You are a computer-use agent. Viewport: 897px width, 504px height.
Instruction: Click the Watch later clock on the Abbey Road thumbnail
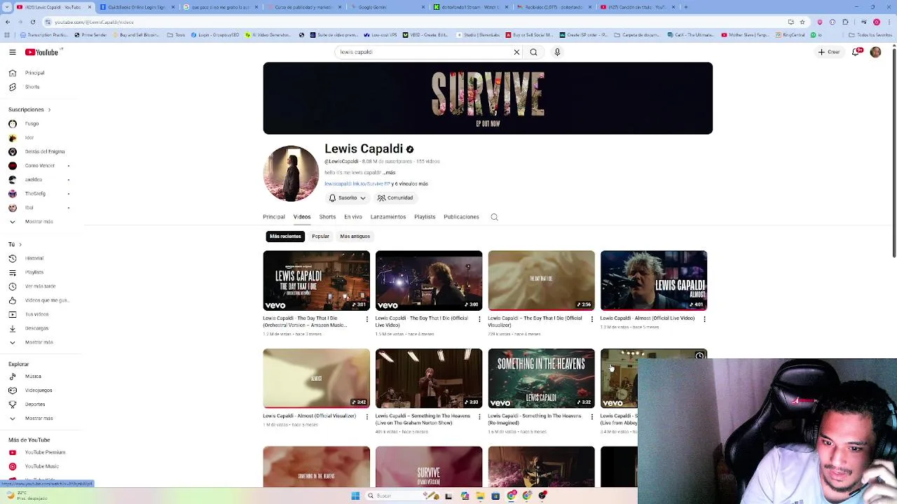click(699, 356)
